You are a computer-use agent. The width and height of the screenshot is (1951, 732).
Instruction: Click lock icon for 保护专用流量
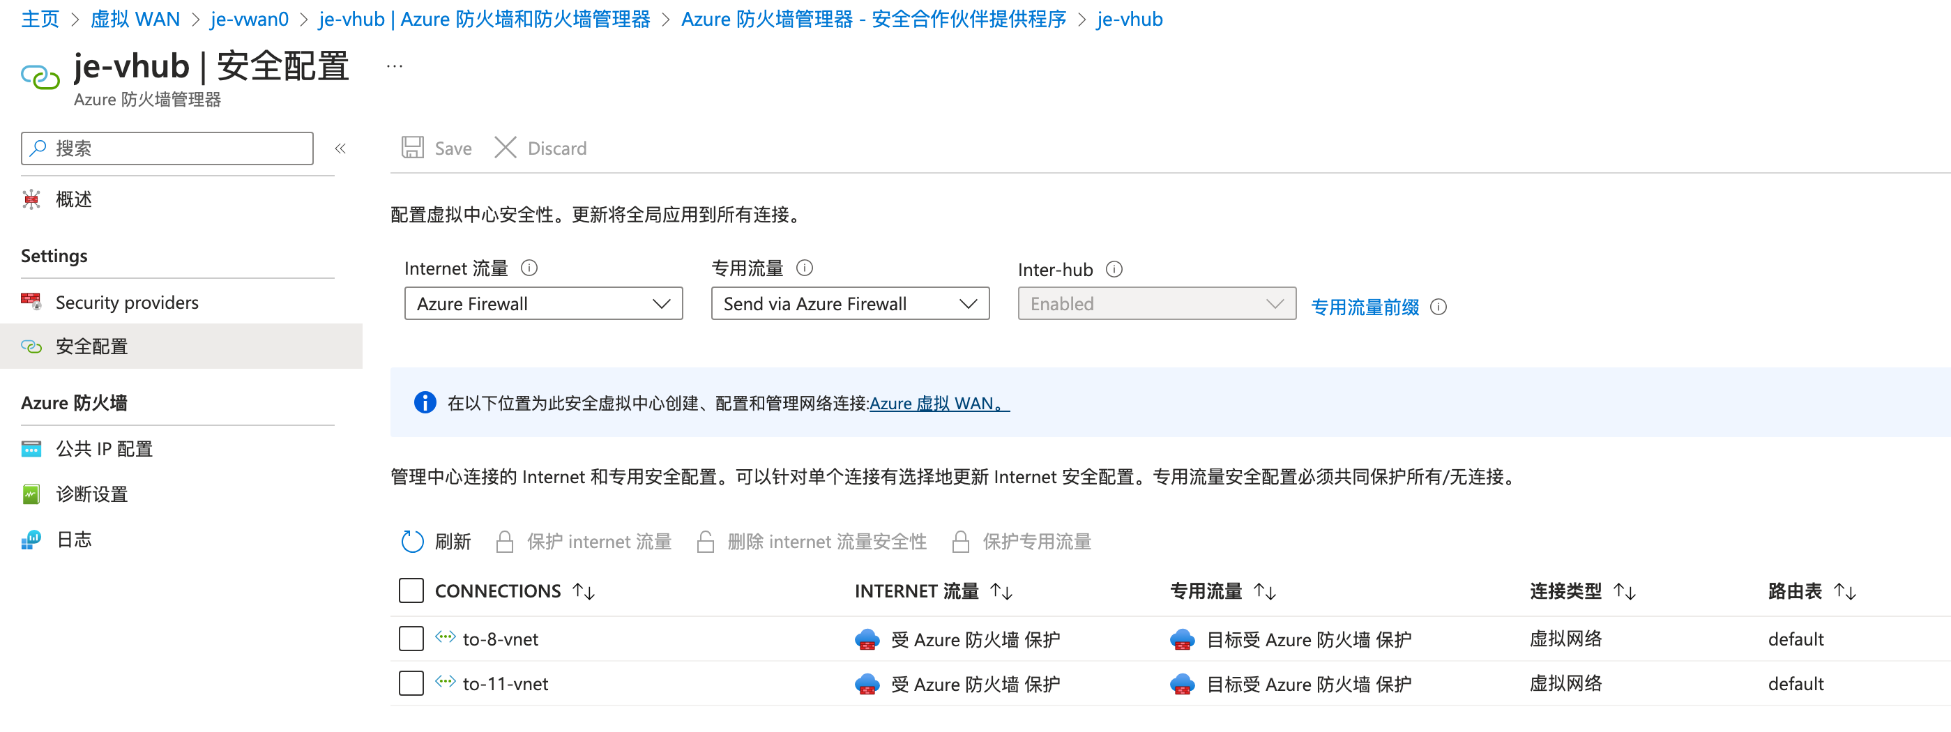tap(960, 542)
